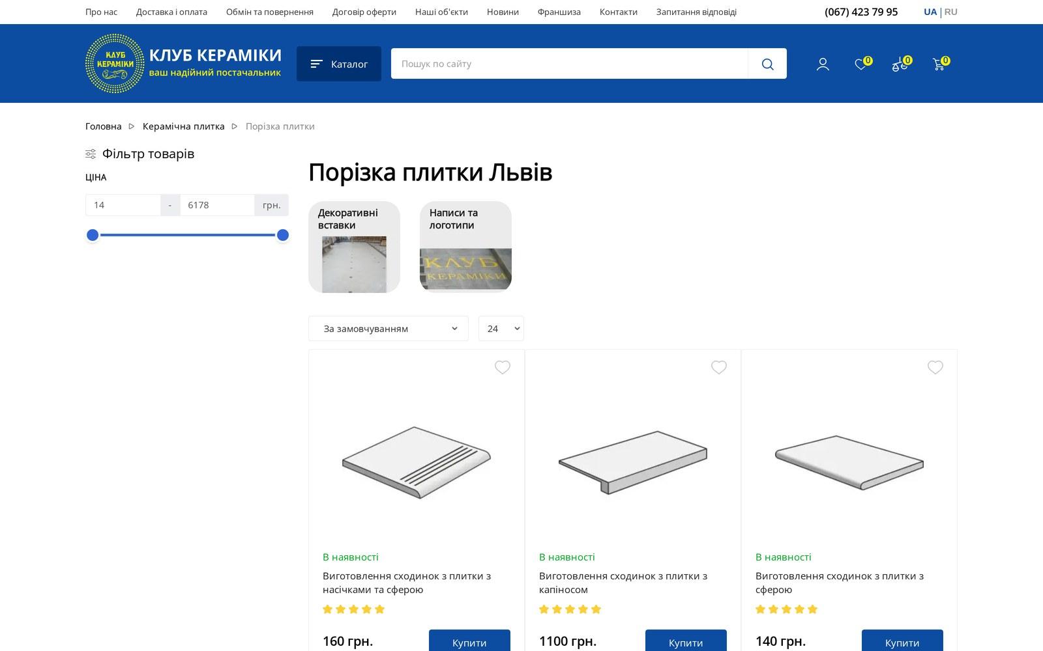Go to Доставка і оплата page

pyautogui.click(x=172, y=12)
